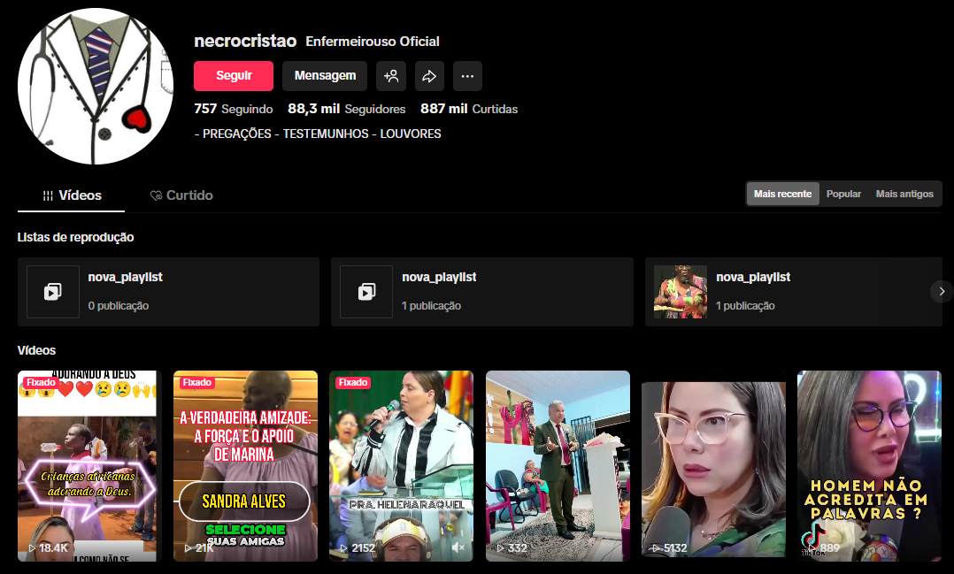This screenshot has height=574, width=954.
Task: Sort videos by Mais antigos
Action: tap(904, 193)
